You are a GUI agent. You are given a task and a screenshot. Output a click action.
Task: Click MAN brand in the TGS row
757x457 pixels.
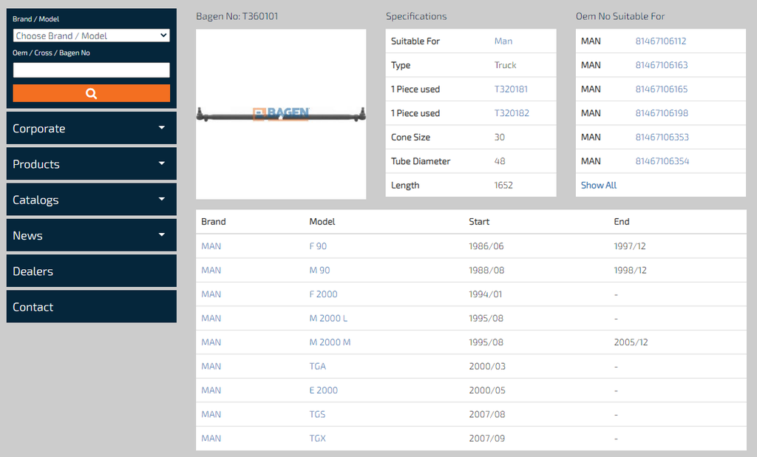coord(211,415)
